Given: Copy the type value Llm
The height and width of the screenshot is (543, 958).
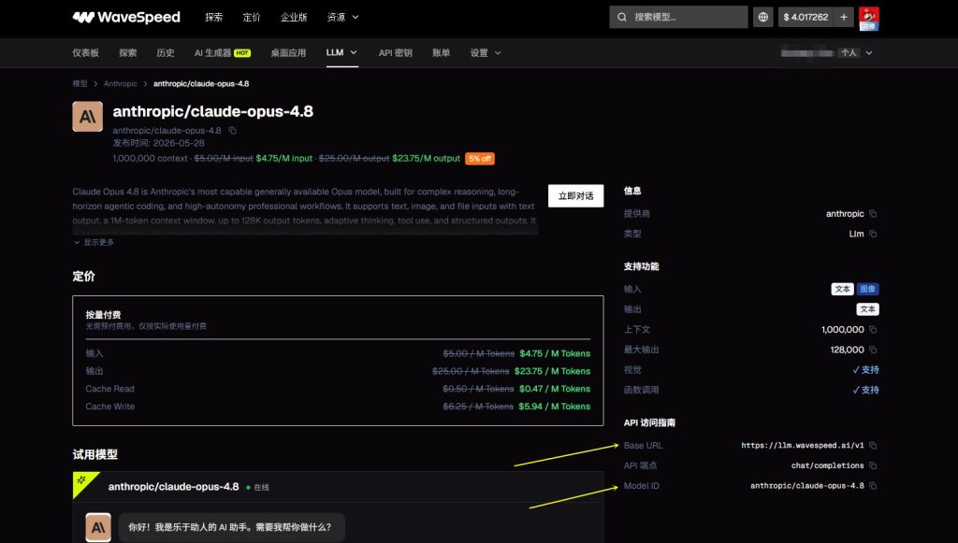Looking at the screenshot, I should (873, 234).
